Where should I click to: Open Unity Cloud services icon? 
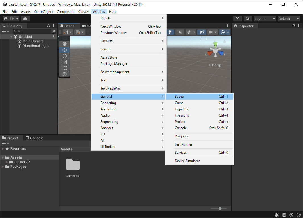(x=25, y=19)
